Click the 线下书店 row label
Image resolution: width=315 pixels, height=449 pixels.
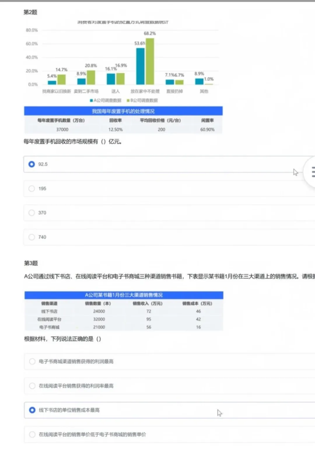[x=49, y=311]
